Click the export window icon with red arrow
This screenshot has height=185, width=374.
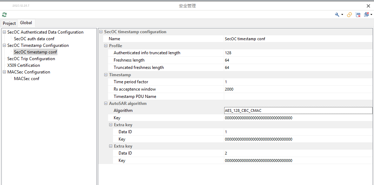366,14
